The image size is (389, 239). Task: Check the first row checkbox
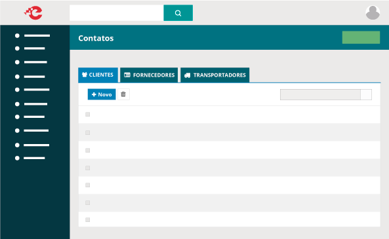click(88, 115)
